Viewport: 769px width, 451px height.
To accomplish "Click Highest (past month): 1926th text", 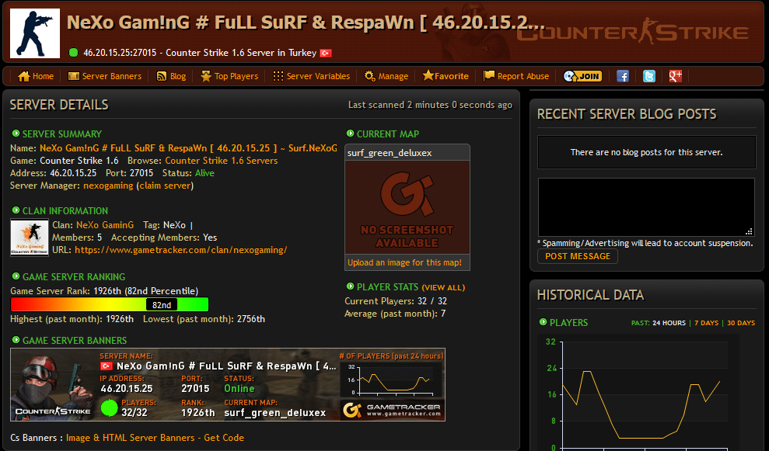I will [x=72, y=319].
